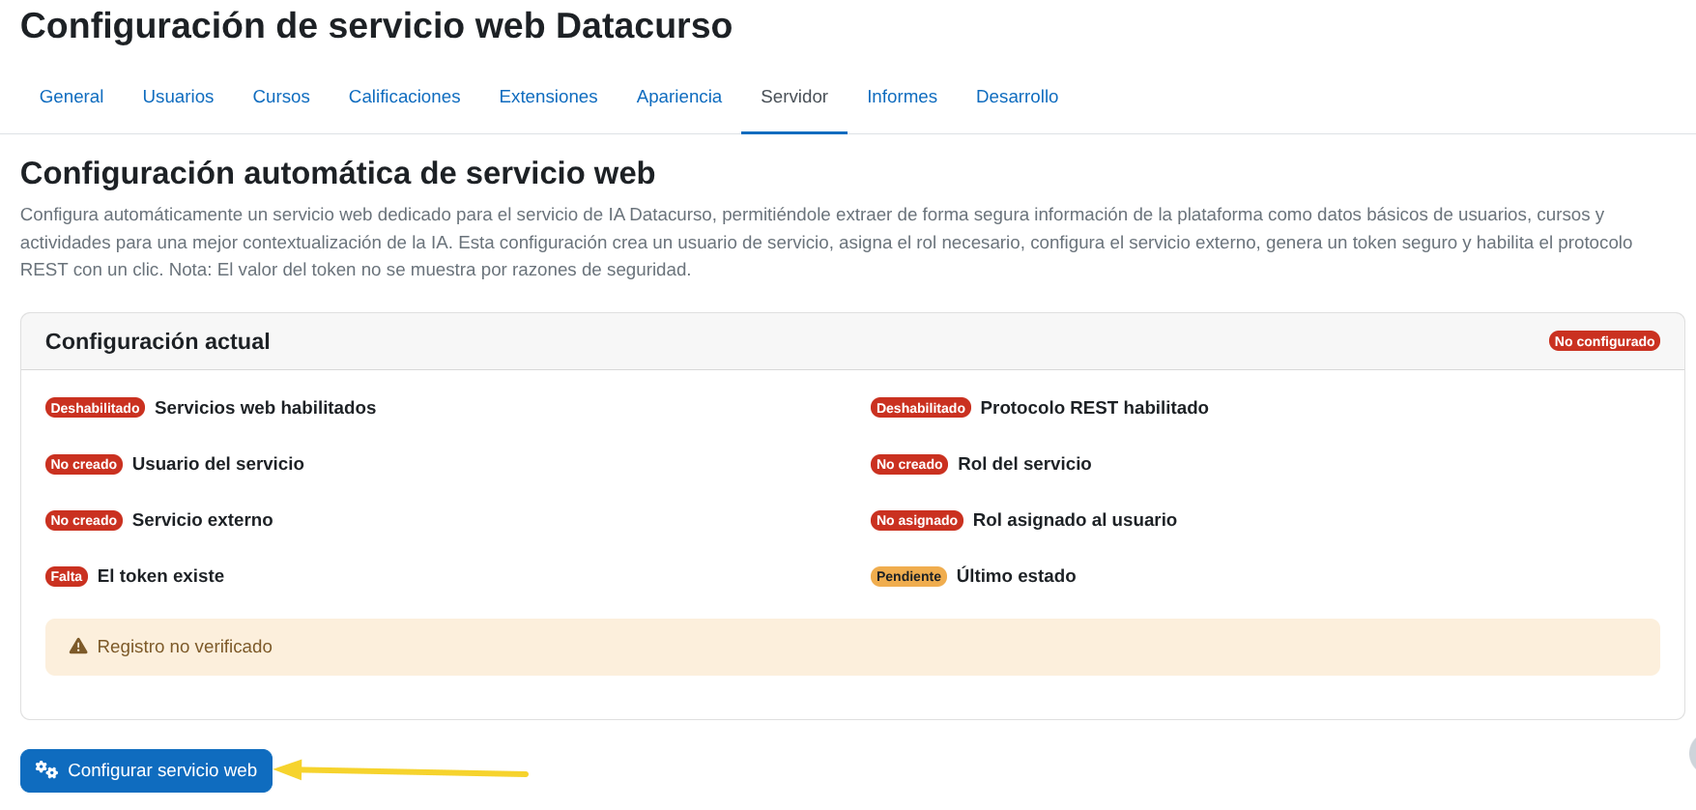Switch to the Usuarios tab
The width and height of the screenshot is (1696, 810).
[178, 97]
